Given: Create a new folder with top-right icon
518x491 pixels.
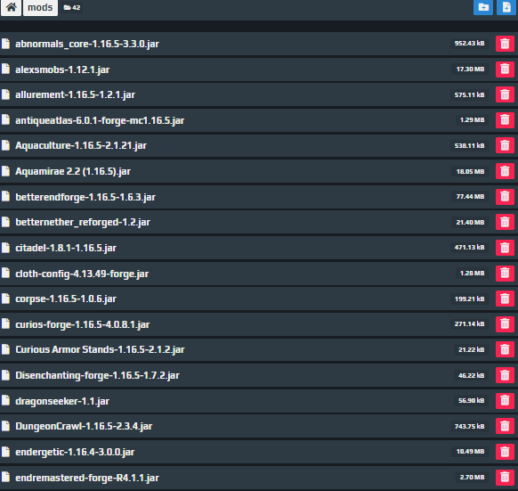Looking at the screenshot, I should pyautogui.click(x=483, y=7).
